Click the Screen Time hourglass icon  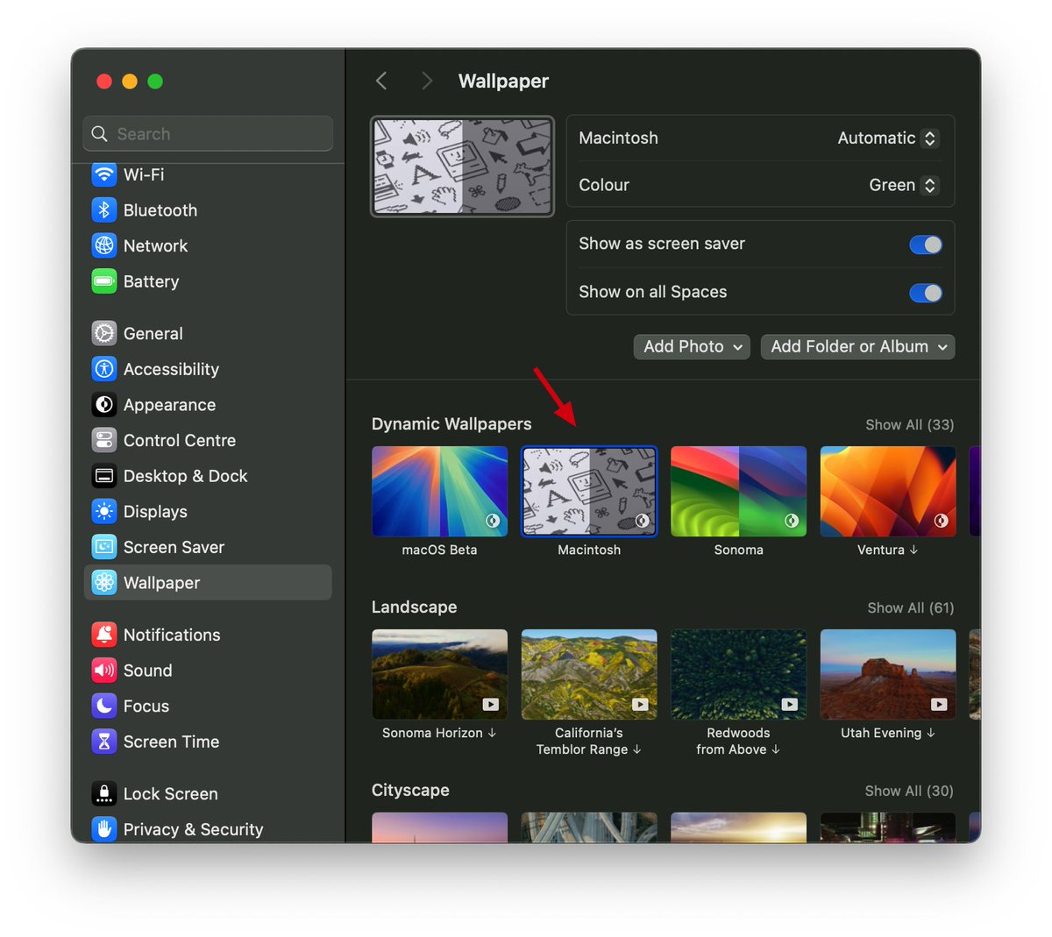104,742
